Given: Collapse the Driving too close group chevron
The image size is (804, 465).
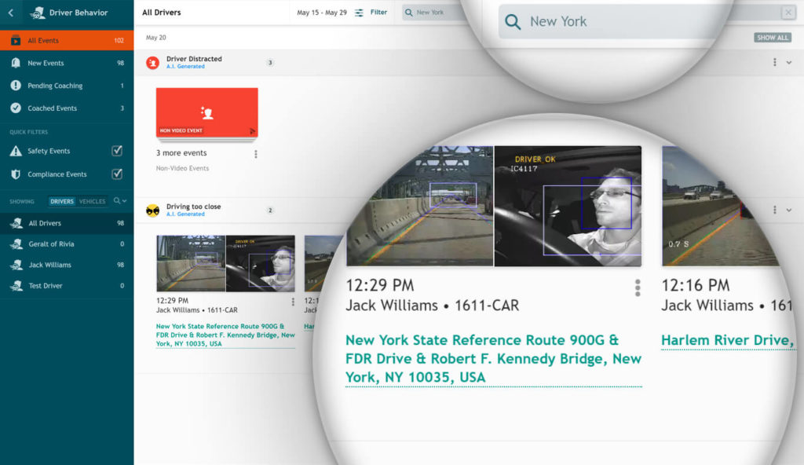Looking at the screenshot, I should click(x=788, y=210).
